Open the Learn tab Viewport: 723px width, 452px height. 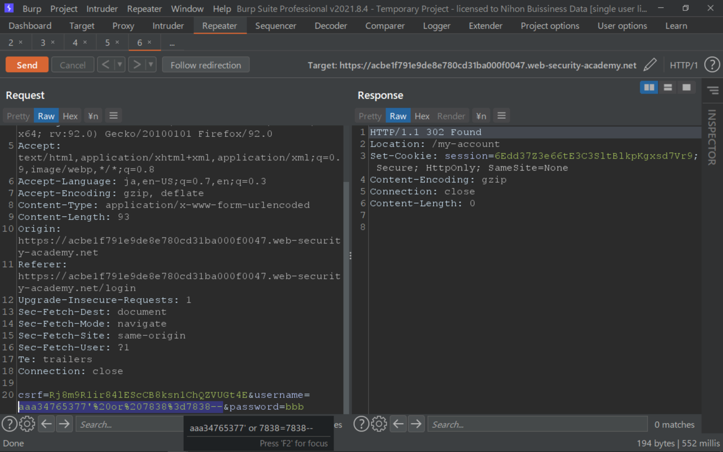pos(676,26)
